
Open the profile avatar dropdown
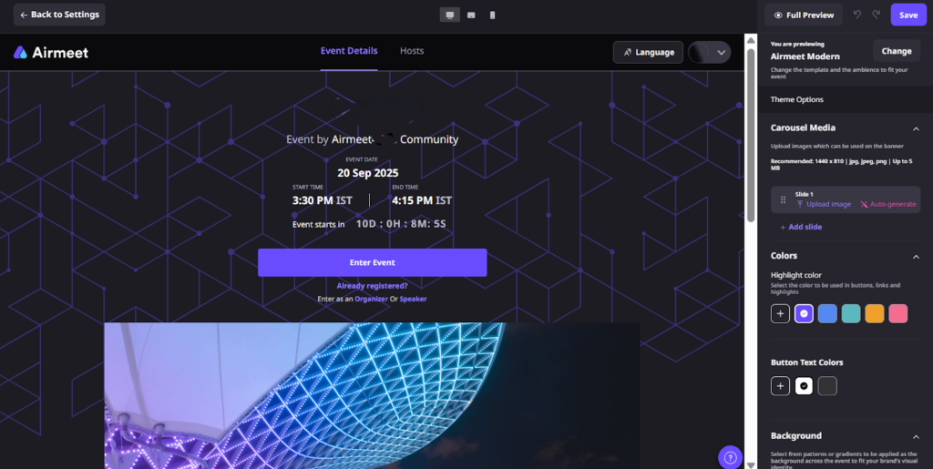pyautogui.click(x=709, y=52)
